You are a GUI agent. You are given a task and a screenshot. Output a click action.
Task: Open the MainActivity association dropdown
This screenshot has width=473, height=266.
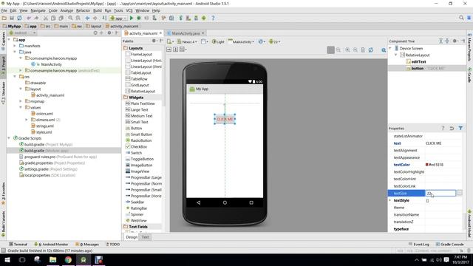click(x=242, y=41)
